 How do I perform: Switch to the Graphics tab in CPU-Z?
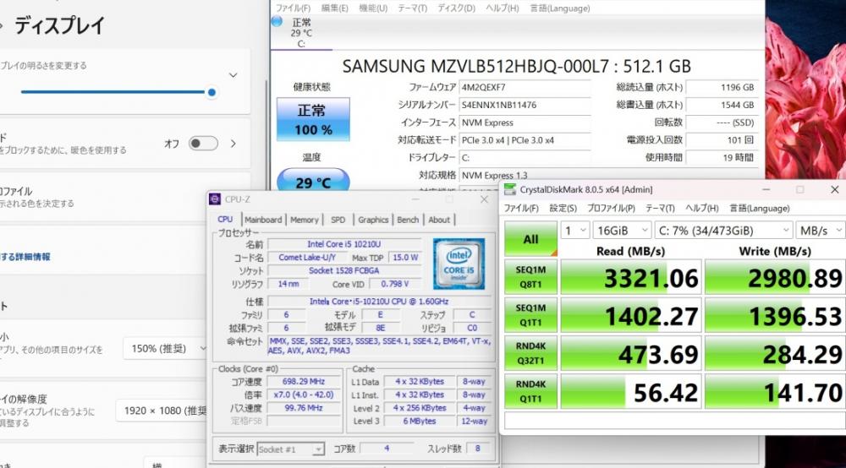click(373, 220)
